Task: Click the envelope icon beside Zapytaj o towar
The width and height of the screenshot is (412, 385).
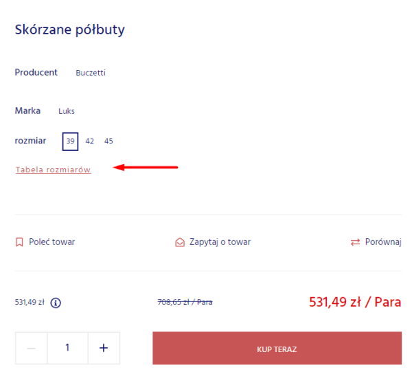Action: click(180, 242)
